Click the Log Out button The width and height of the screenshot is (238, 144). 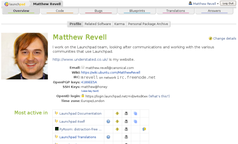click(228, 3)
